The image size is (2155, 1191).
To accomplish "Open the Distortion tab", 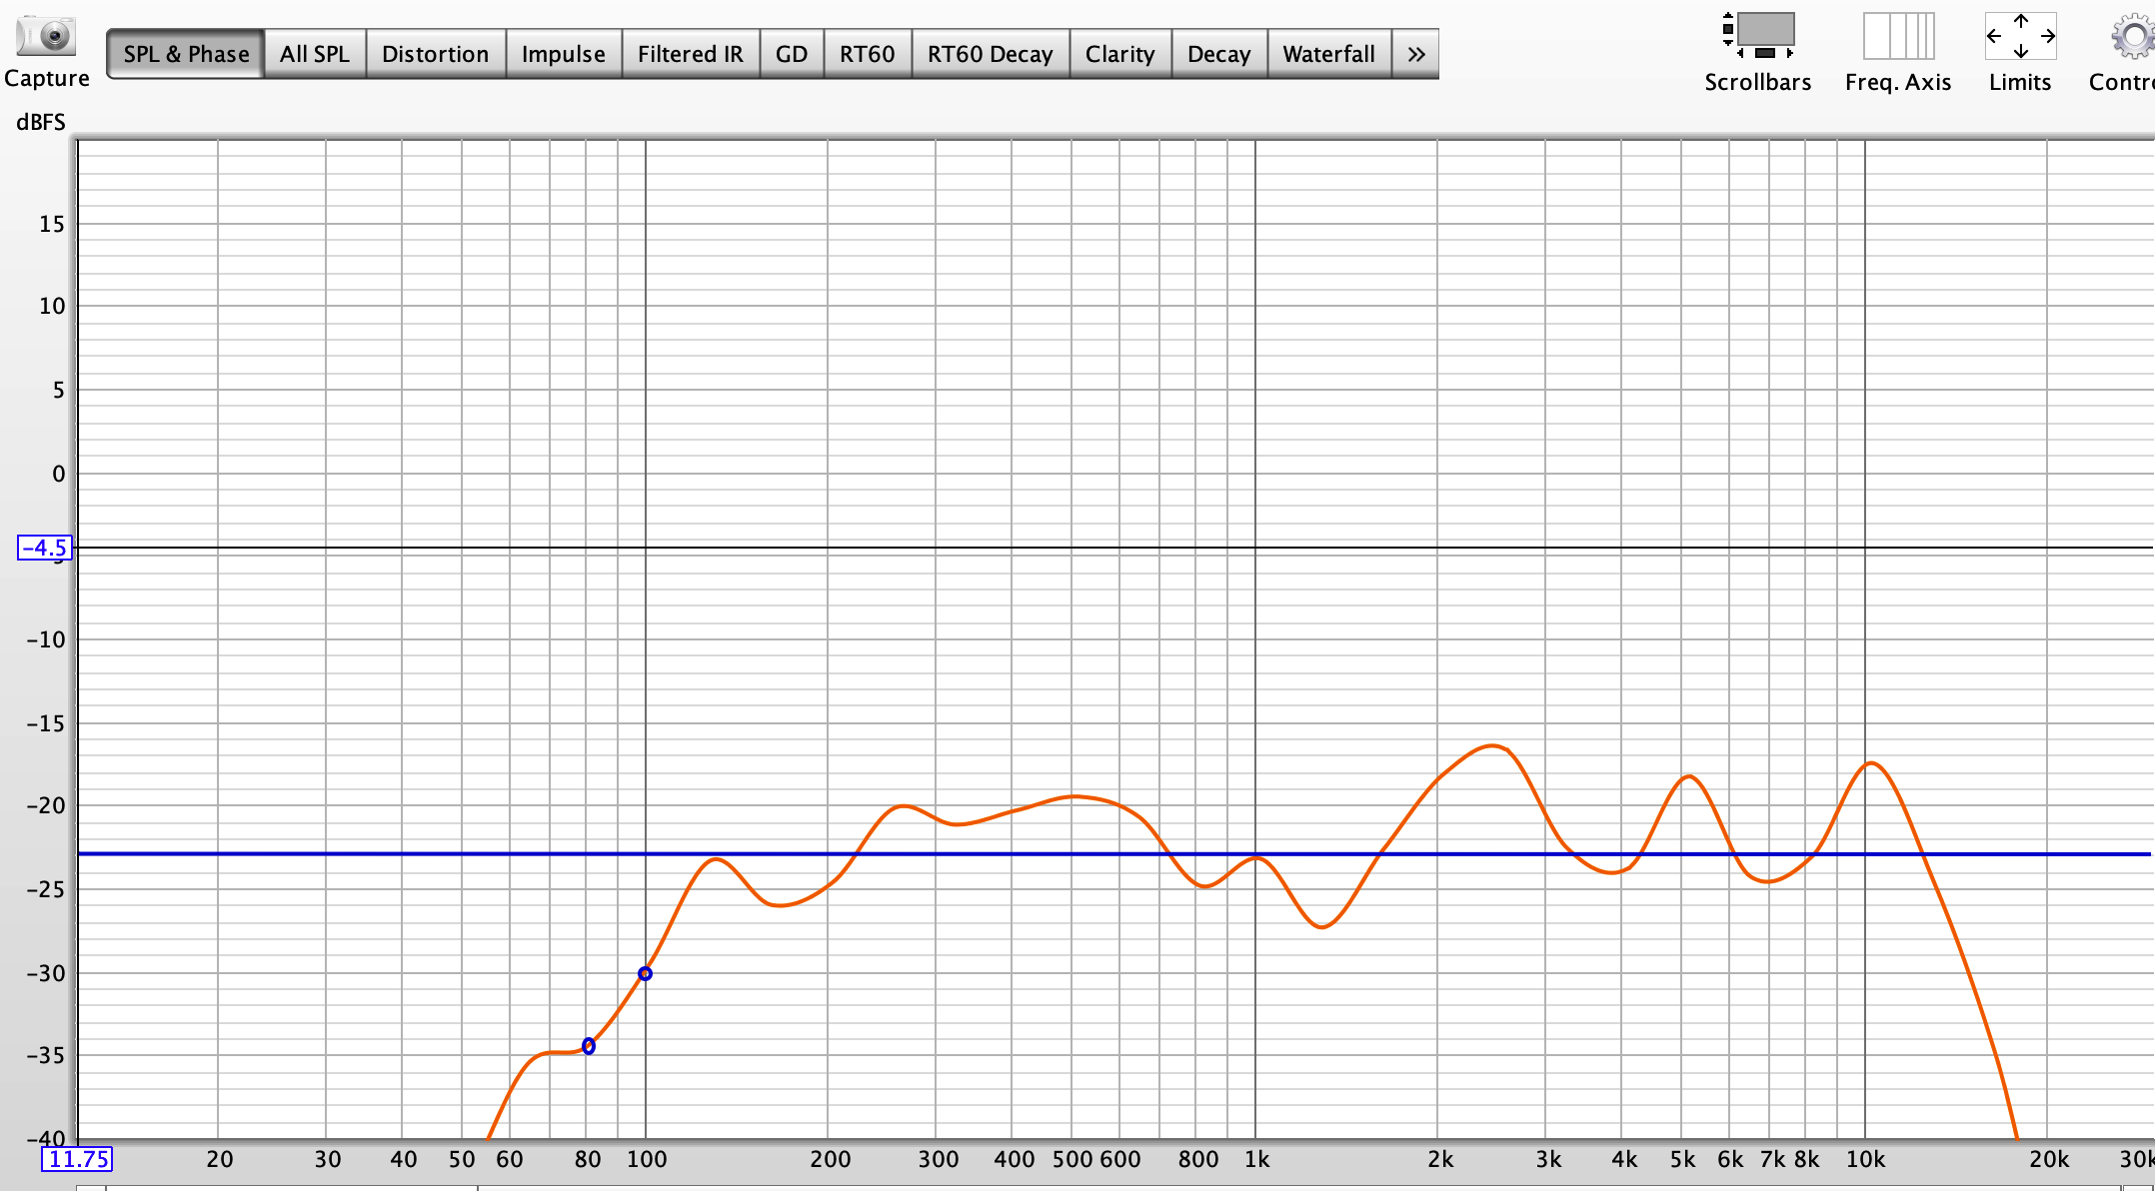I will (x=435, y=54).
